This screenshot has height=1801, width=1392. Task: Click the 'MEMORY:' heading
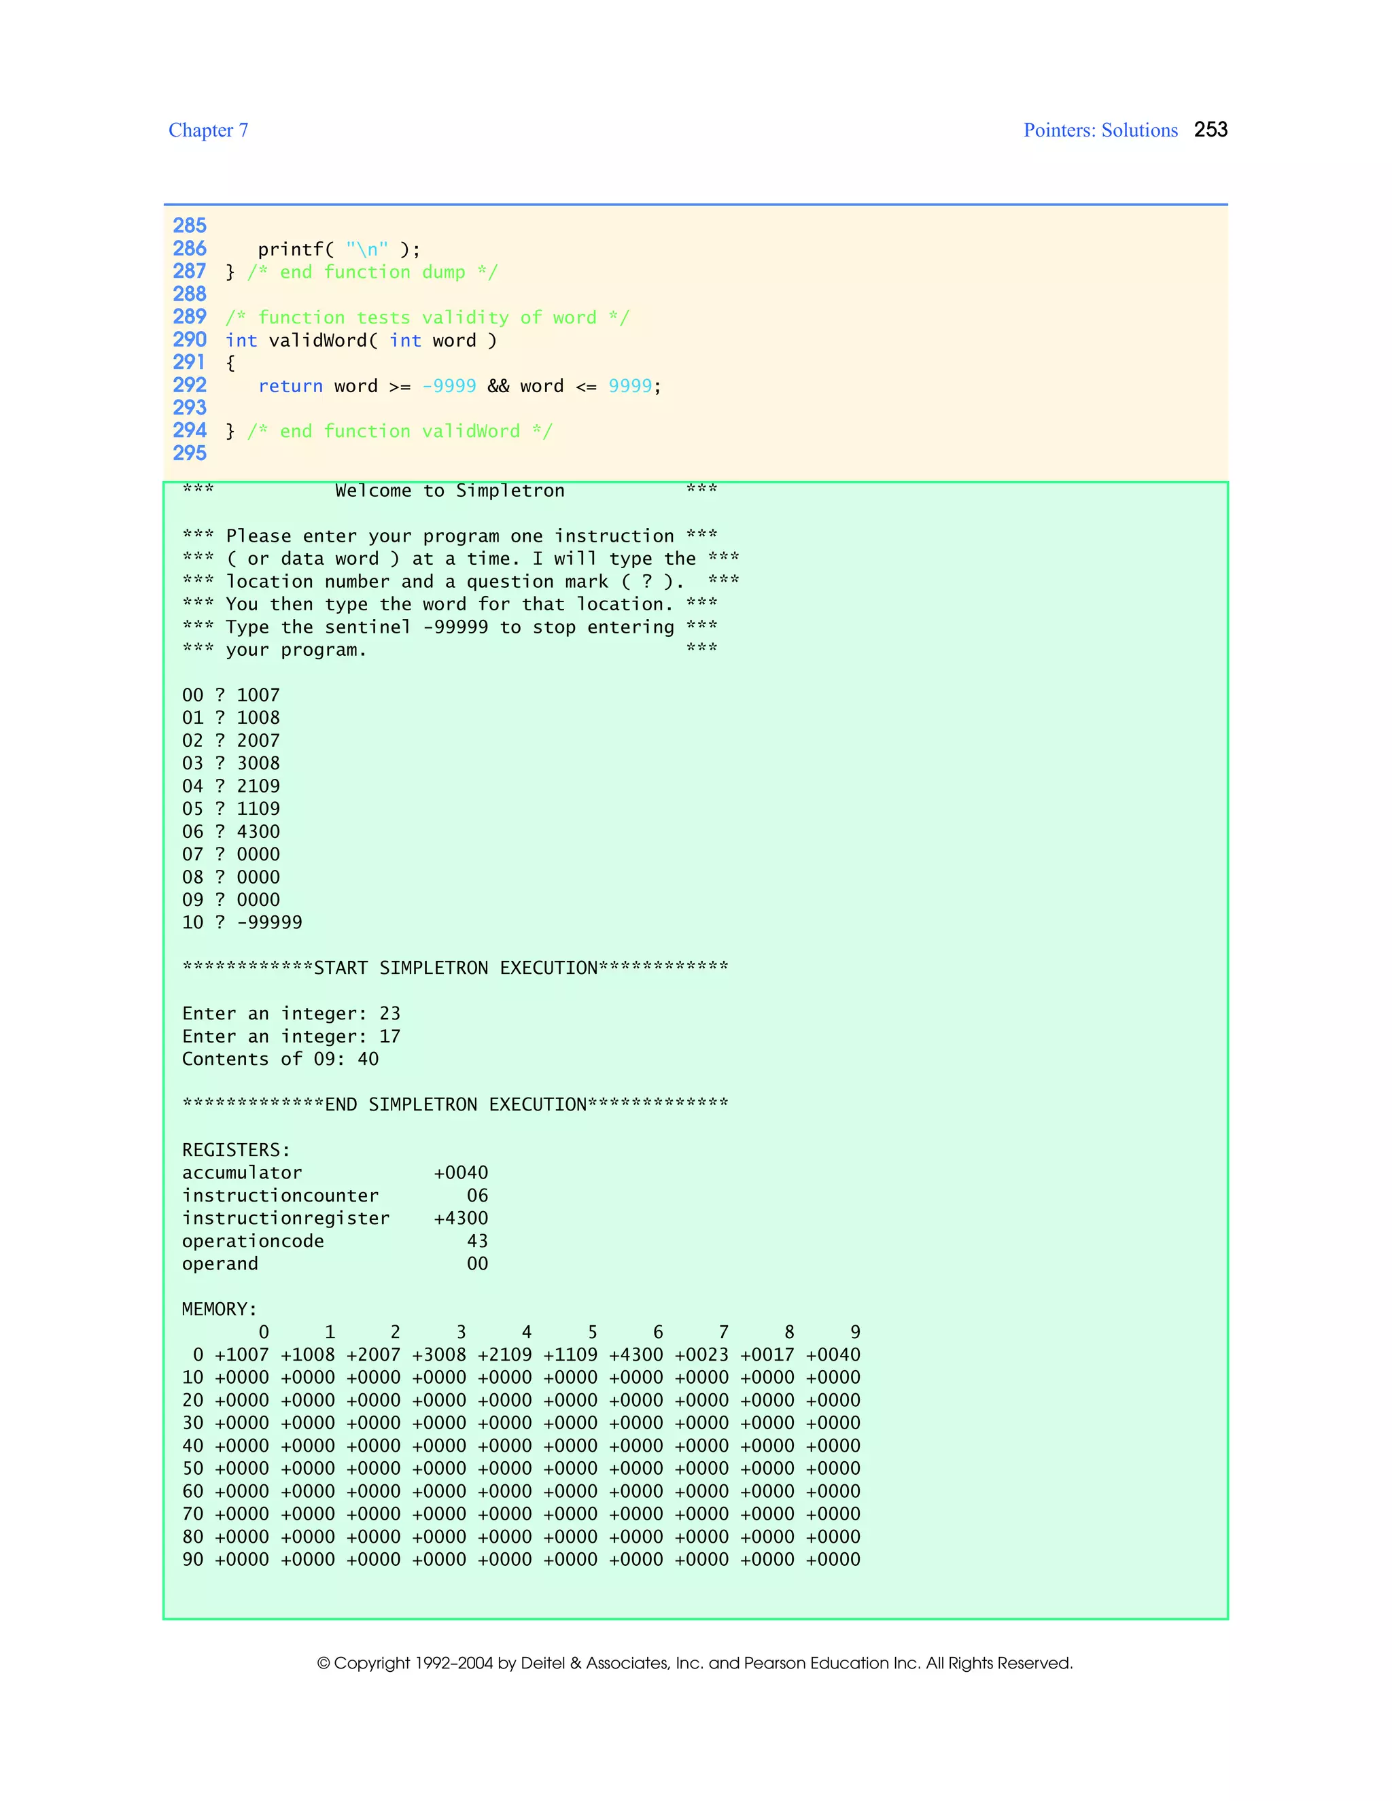[x=220, y=1310]
